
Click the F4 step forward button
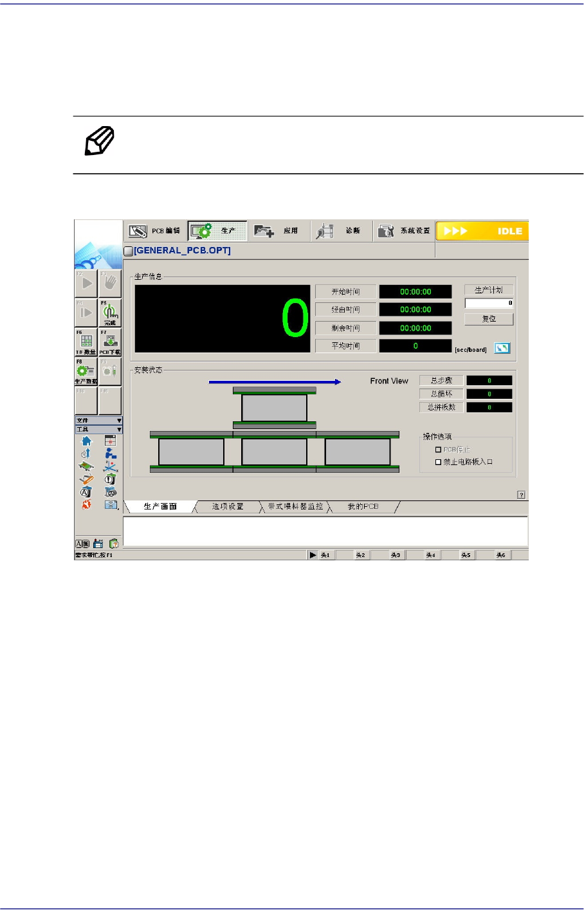point(86,313)
